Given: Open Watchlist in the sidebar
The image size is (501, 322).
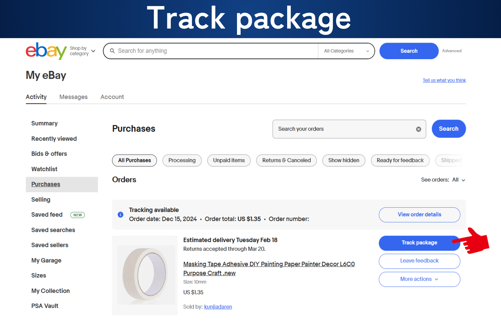Looking at the screenshot, I should (44, 169).
